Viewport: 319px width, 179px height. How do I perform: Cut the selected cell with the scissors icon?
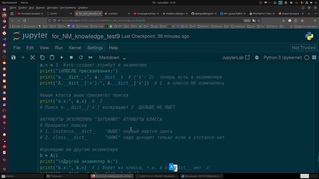coord(32,58)
